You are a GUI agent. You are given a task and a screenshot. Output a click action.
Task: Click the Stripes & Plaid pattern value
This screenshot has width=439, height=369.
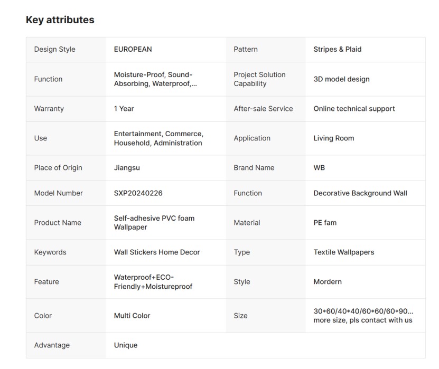(x=337, y=49)
